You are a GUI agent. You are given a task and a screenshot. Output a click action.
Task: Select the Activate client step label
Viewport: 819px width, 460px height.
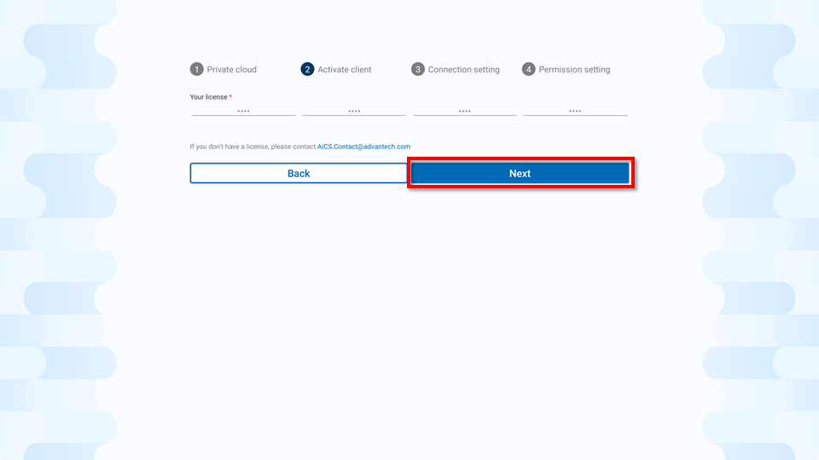tap(344, 69)
